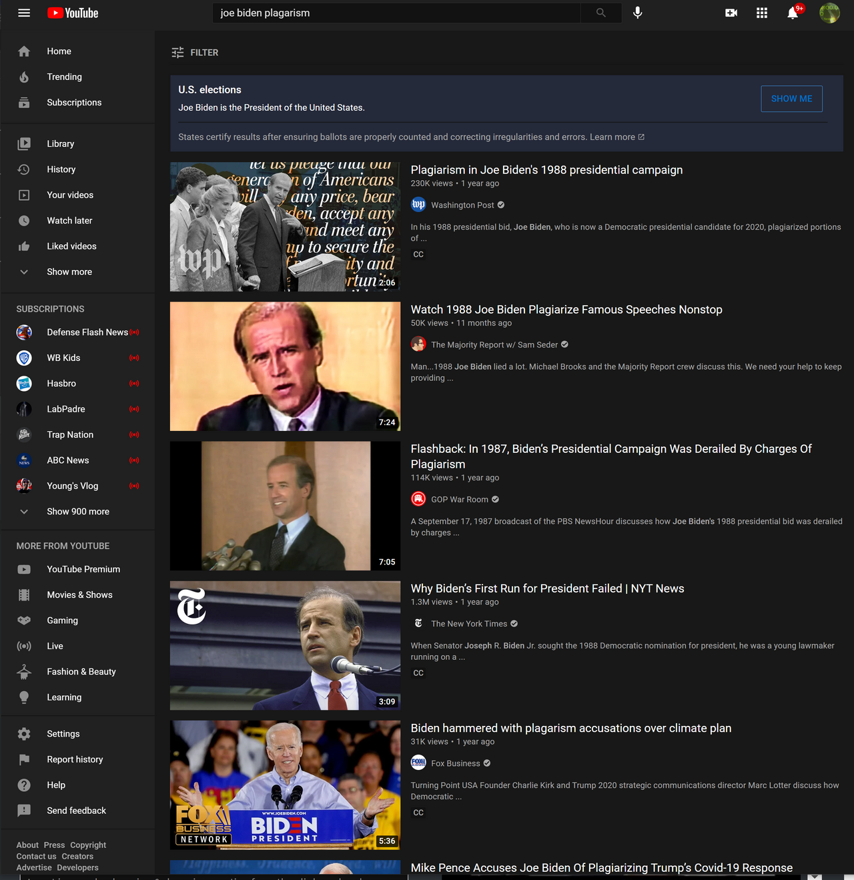Click the search magnifier button

click(x=601, y=13)
